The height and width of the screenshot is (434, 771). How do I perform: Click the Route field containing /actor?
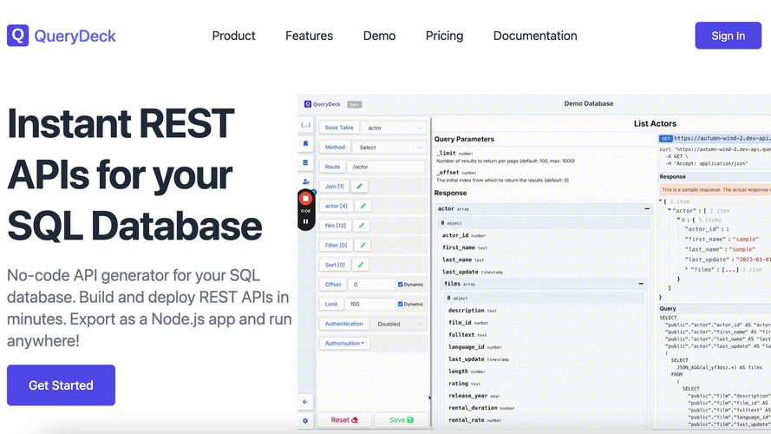click(386, 167)
